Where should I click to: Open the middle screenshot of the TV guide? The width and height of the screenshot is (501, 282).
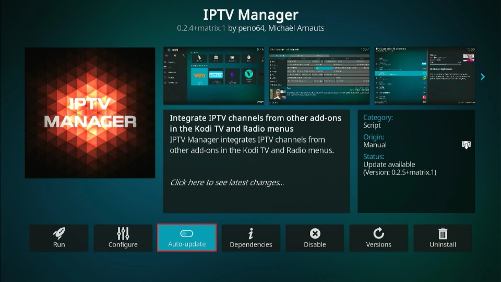point(319,76)
